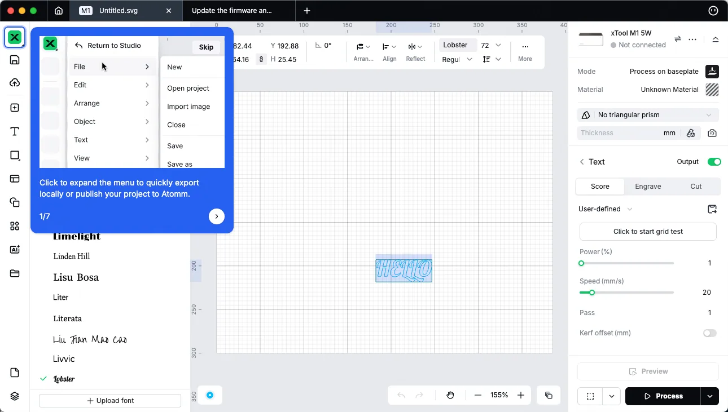Toggle the aspect ratio lock icon
The height and width of the screenshot is (412, 728).
[x=261, y=59]
